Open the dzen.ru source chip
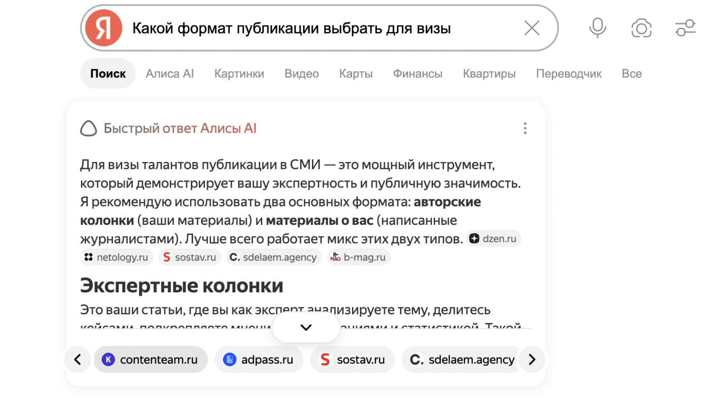Screen dimensions: 704x405 click(x=494, y=239)
